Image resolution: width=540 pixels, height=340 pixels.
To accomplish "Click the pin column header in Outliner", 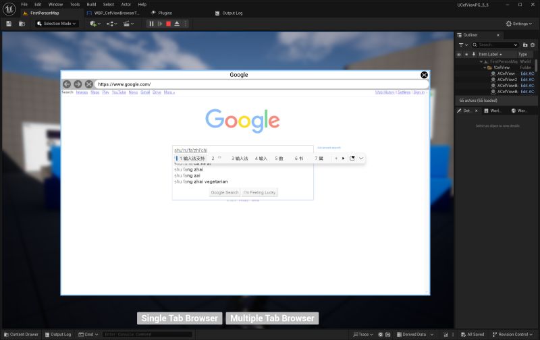I will coord(474,55).
